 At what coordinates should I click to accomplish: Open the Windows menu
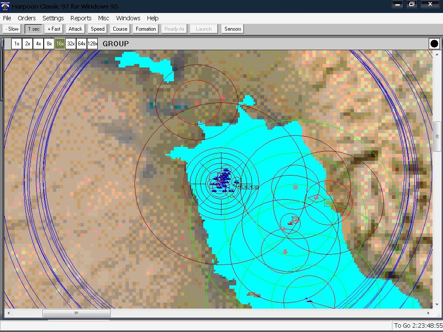pos(128,18)
